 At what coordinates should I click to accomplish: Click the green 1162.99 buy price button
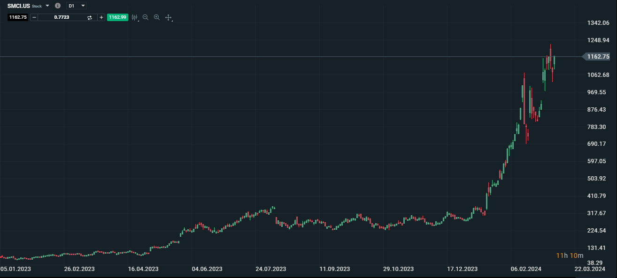click(117, 17)
